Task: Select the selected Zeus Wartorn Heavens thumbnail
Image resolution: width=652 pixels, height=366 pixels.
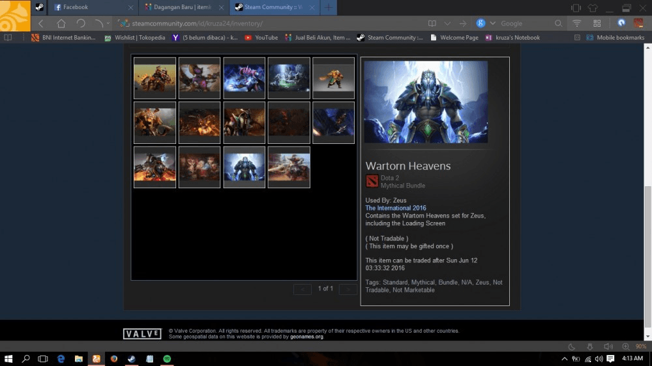Action: pos(244,167)
